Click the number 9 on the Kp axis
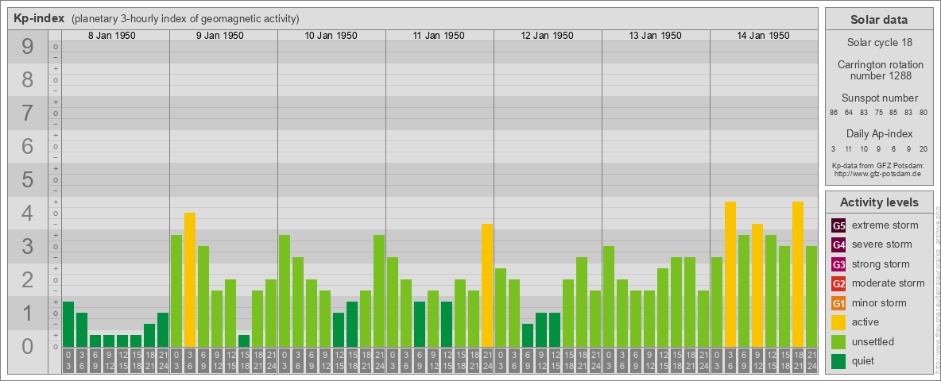This screenshot has height=381, width=941. pyautogui.click(x=28, y=47)
